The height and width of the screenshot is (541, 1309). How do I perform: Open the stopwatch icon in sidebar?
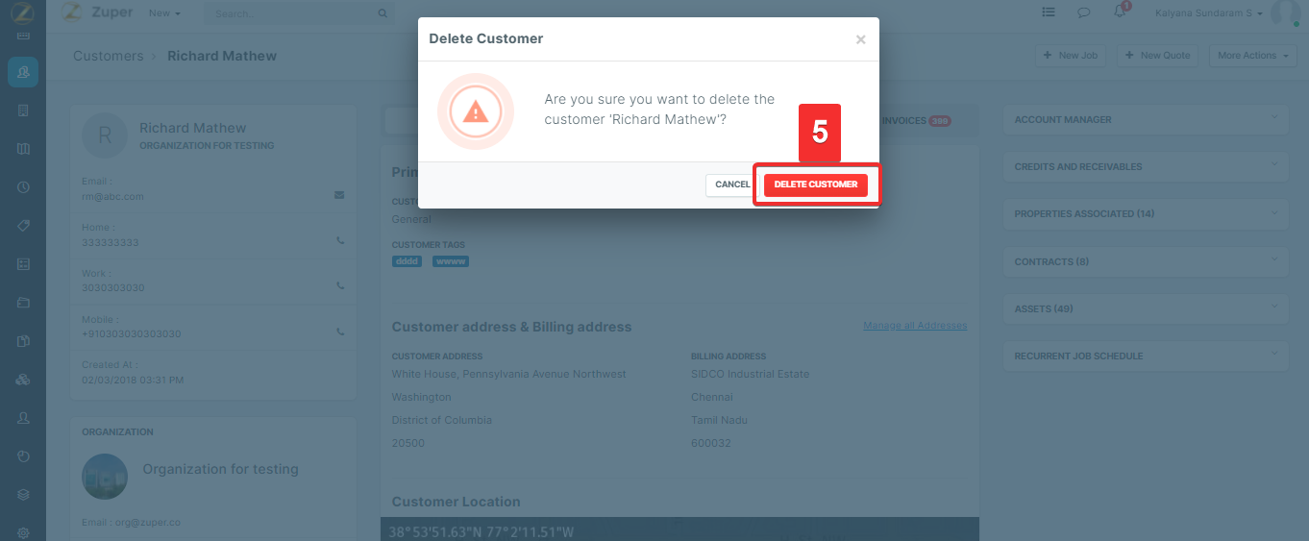pyautogui.click(x=23, y=456)
